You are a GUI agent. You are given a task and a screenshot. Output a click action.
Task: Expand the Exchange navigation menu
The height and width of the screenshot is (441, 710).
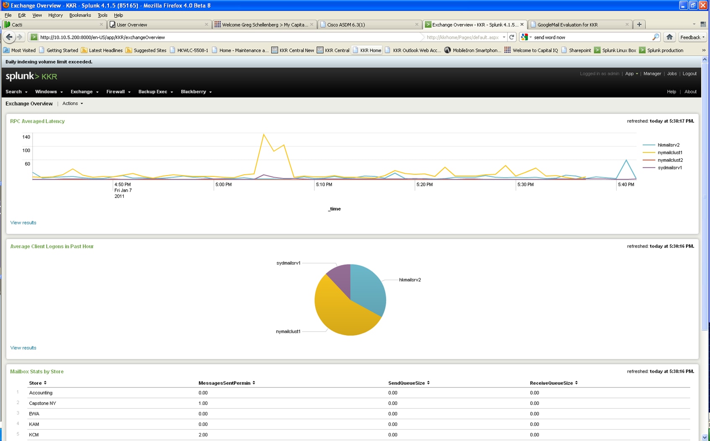(x=84, y=92)
